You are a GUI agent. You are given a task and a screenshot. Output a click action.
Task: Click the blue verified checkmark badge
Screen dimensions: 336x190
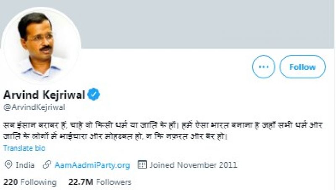pos(94,95)
